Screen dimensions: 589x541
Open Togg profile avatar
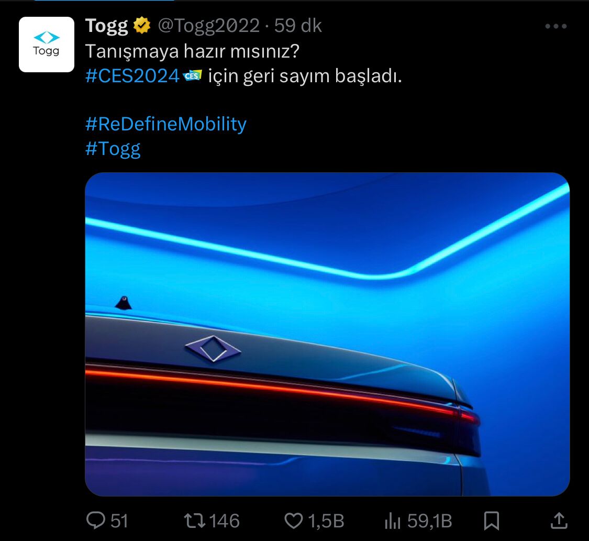coord(47,45)
